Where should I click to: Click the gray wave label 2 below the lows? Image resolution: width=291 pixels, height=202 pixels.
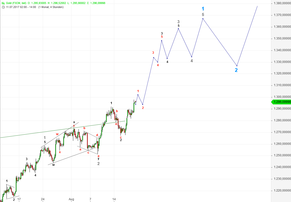[x=98, y=163]
